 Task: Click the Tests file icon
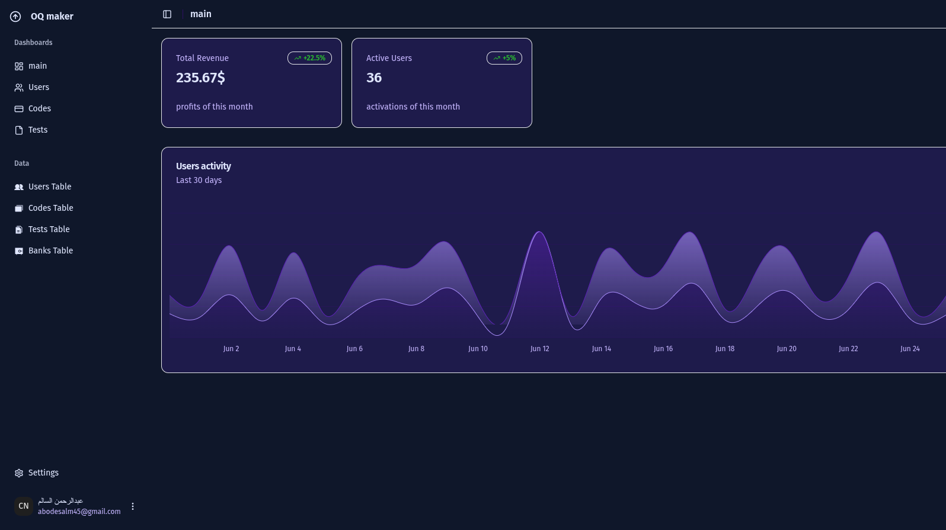tap(19, 130)
